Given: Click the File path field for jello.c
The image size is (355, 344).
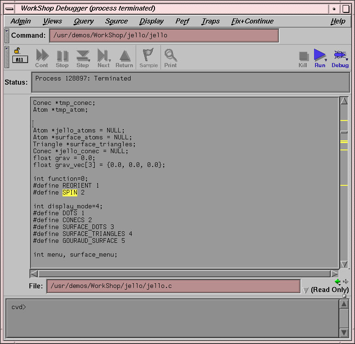Looking at the screenshot, I should point(173,286).
